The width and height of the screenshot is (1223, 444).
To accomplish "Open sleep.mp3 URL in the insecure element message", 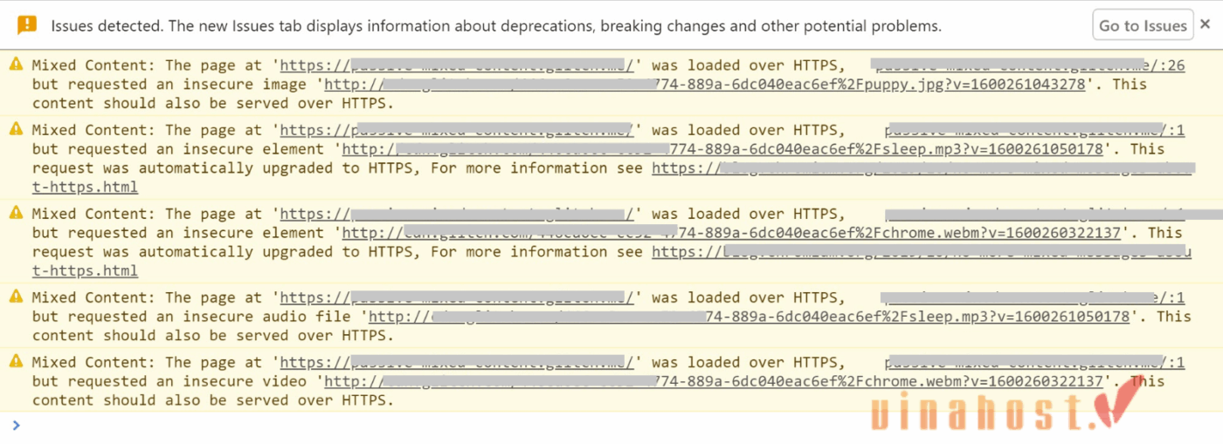I will (727, 149).
